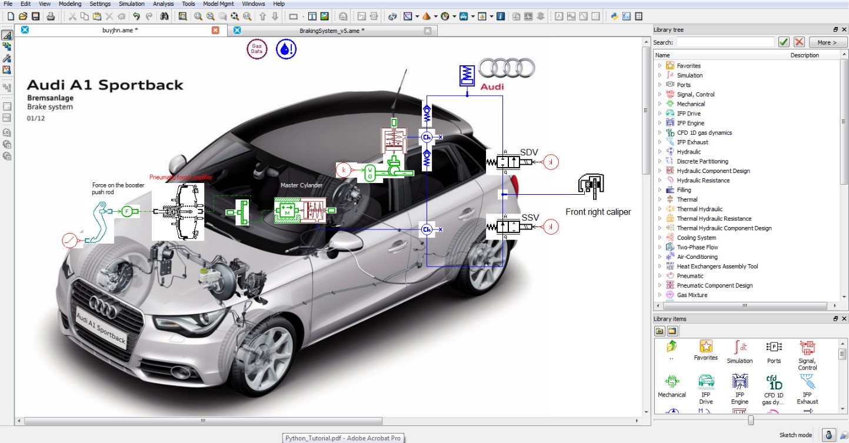Screen dimensions: 849x443
Task: Click the library items zoom slider
Action: click(751, 420)
